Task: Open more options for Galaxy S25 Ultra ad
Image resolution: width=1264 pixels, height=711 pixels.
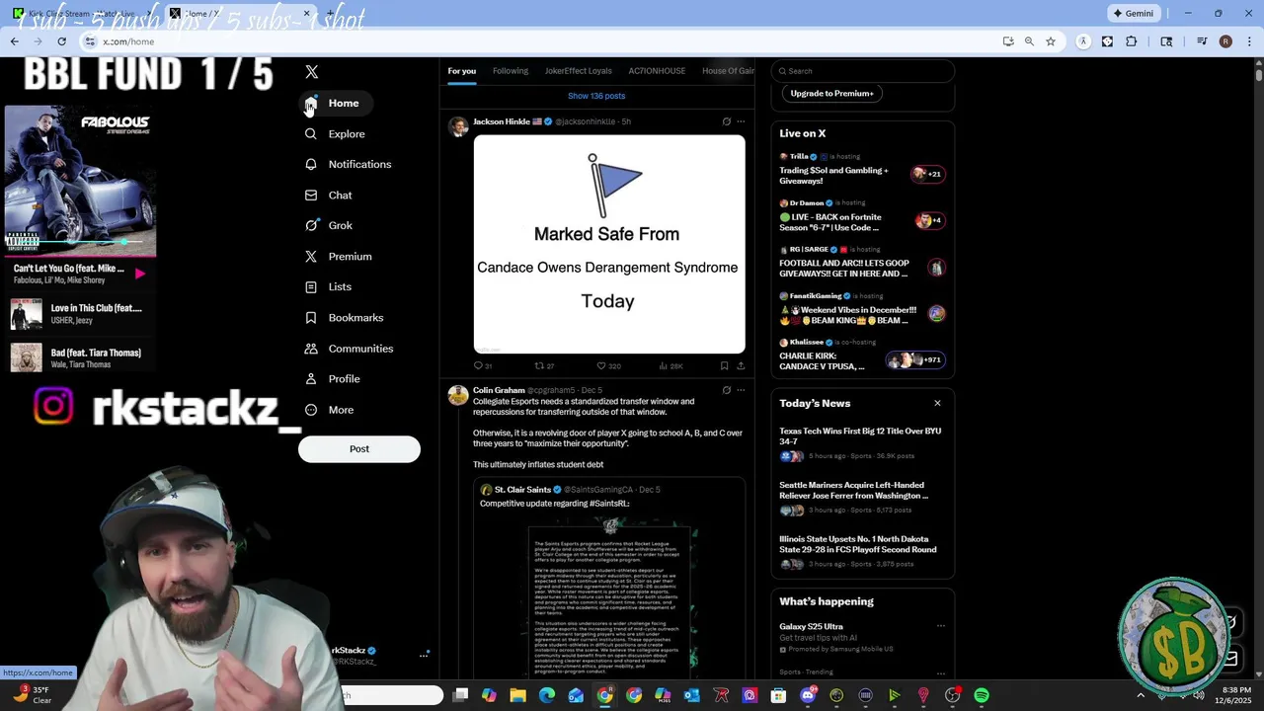Action: (x=940, y=626)
